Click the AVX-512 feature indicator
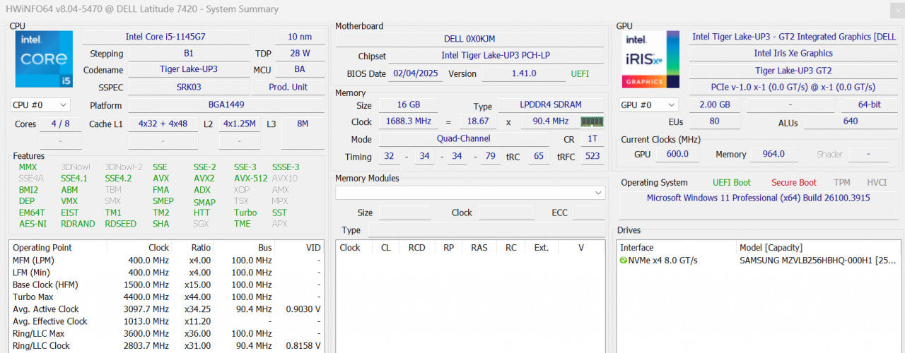The height and width of the screenshot is (353, 905). tap(250, 179)
